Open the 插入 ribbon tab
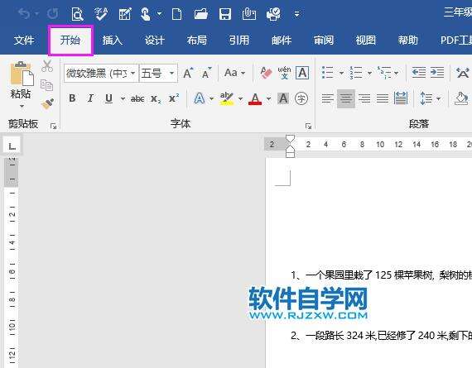The width and height of the screenshot is (472, 368). pos(113,40)
